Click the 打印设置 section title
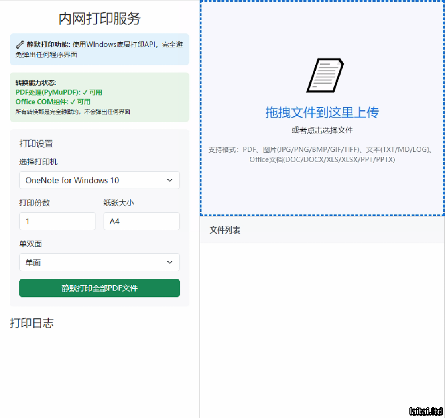This screenshot has height=418, width=445. tap(36, 144)
